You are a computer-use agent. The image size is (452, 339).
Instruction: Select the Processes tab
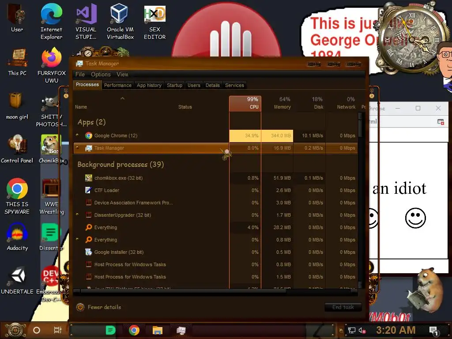87,84
